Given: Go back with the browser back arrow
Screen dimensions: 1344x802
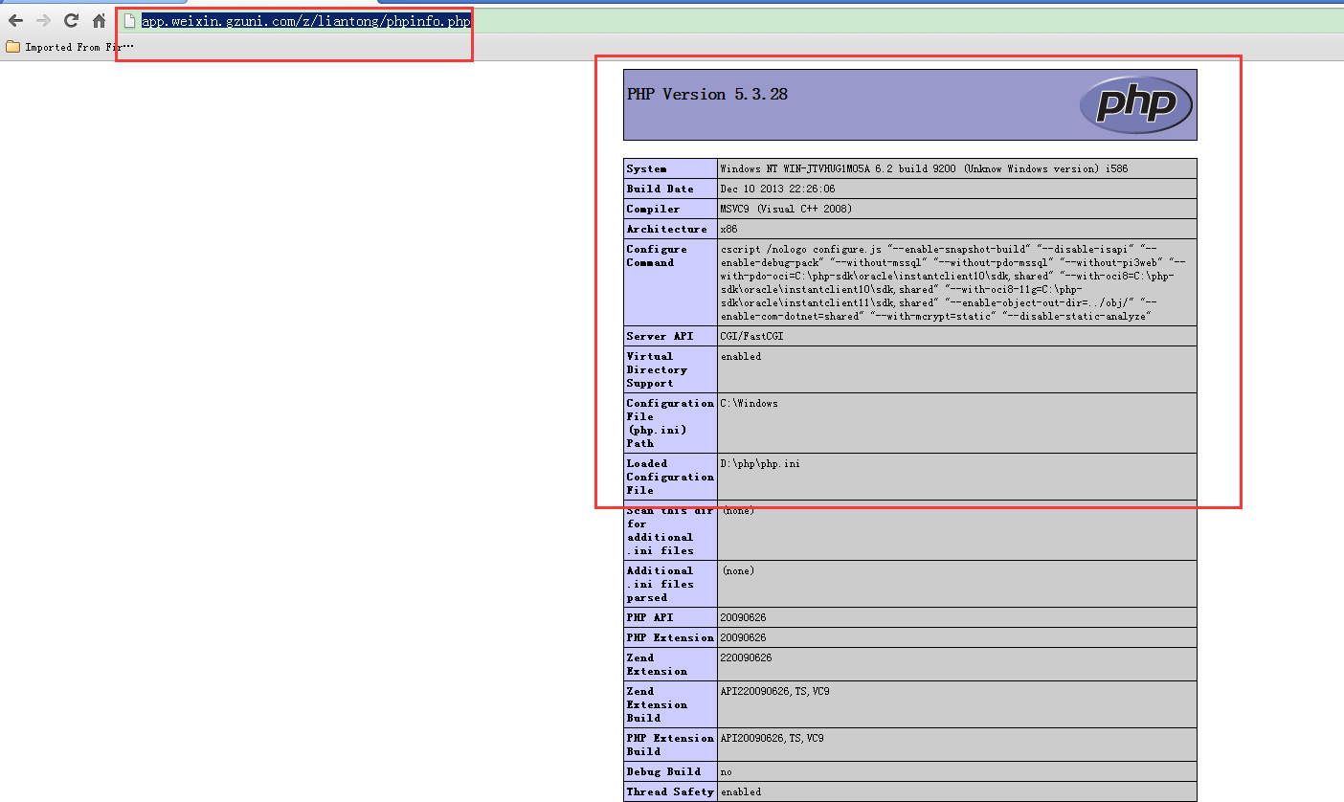Looking at the screenshot, I should click(15, 20).
